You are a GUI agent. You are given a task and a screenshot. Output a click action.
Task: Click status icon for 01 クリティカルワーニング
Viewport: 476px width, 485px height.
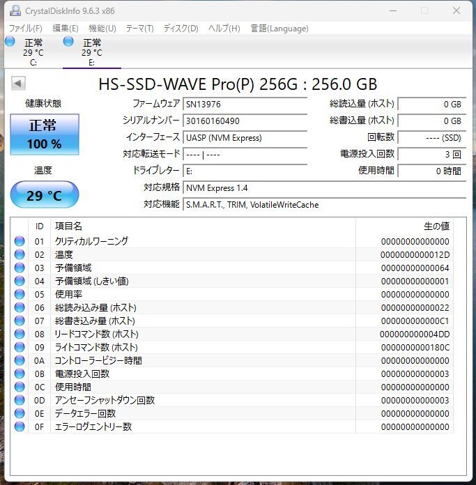tap(20, 241)
